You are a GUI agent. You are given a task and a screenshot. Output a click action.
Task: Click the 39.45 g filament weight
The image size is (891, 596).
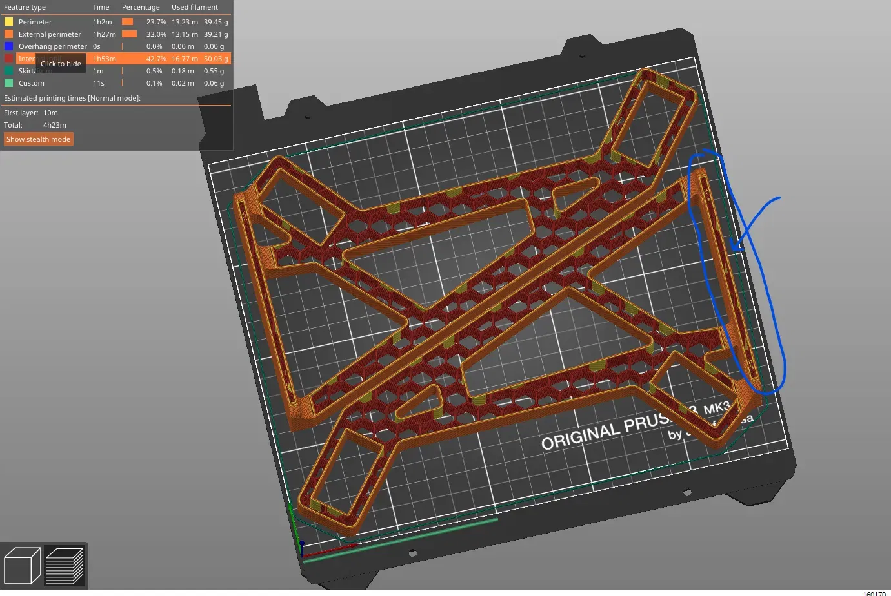[x=216, y=22]
